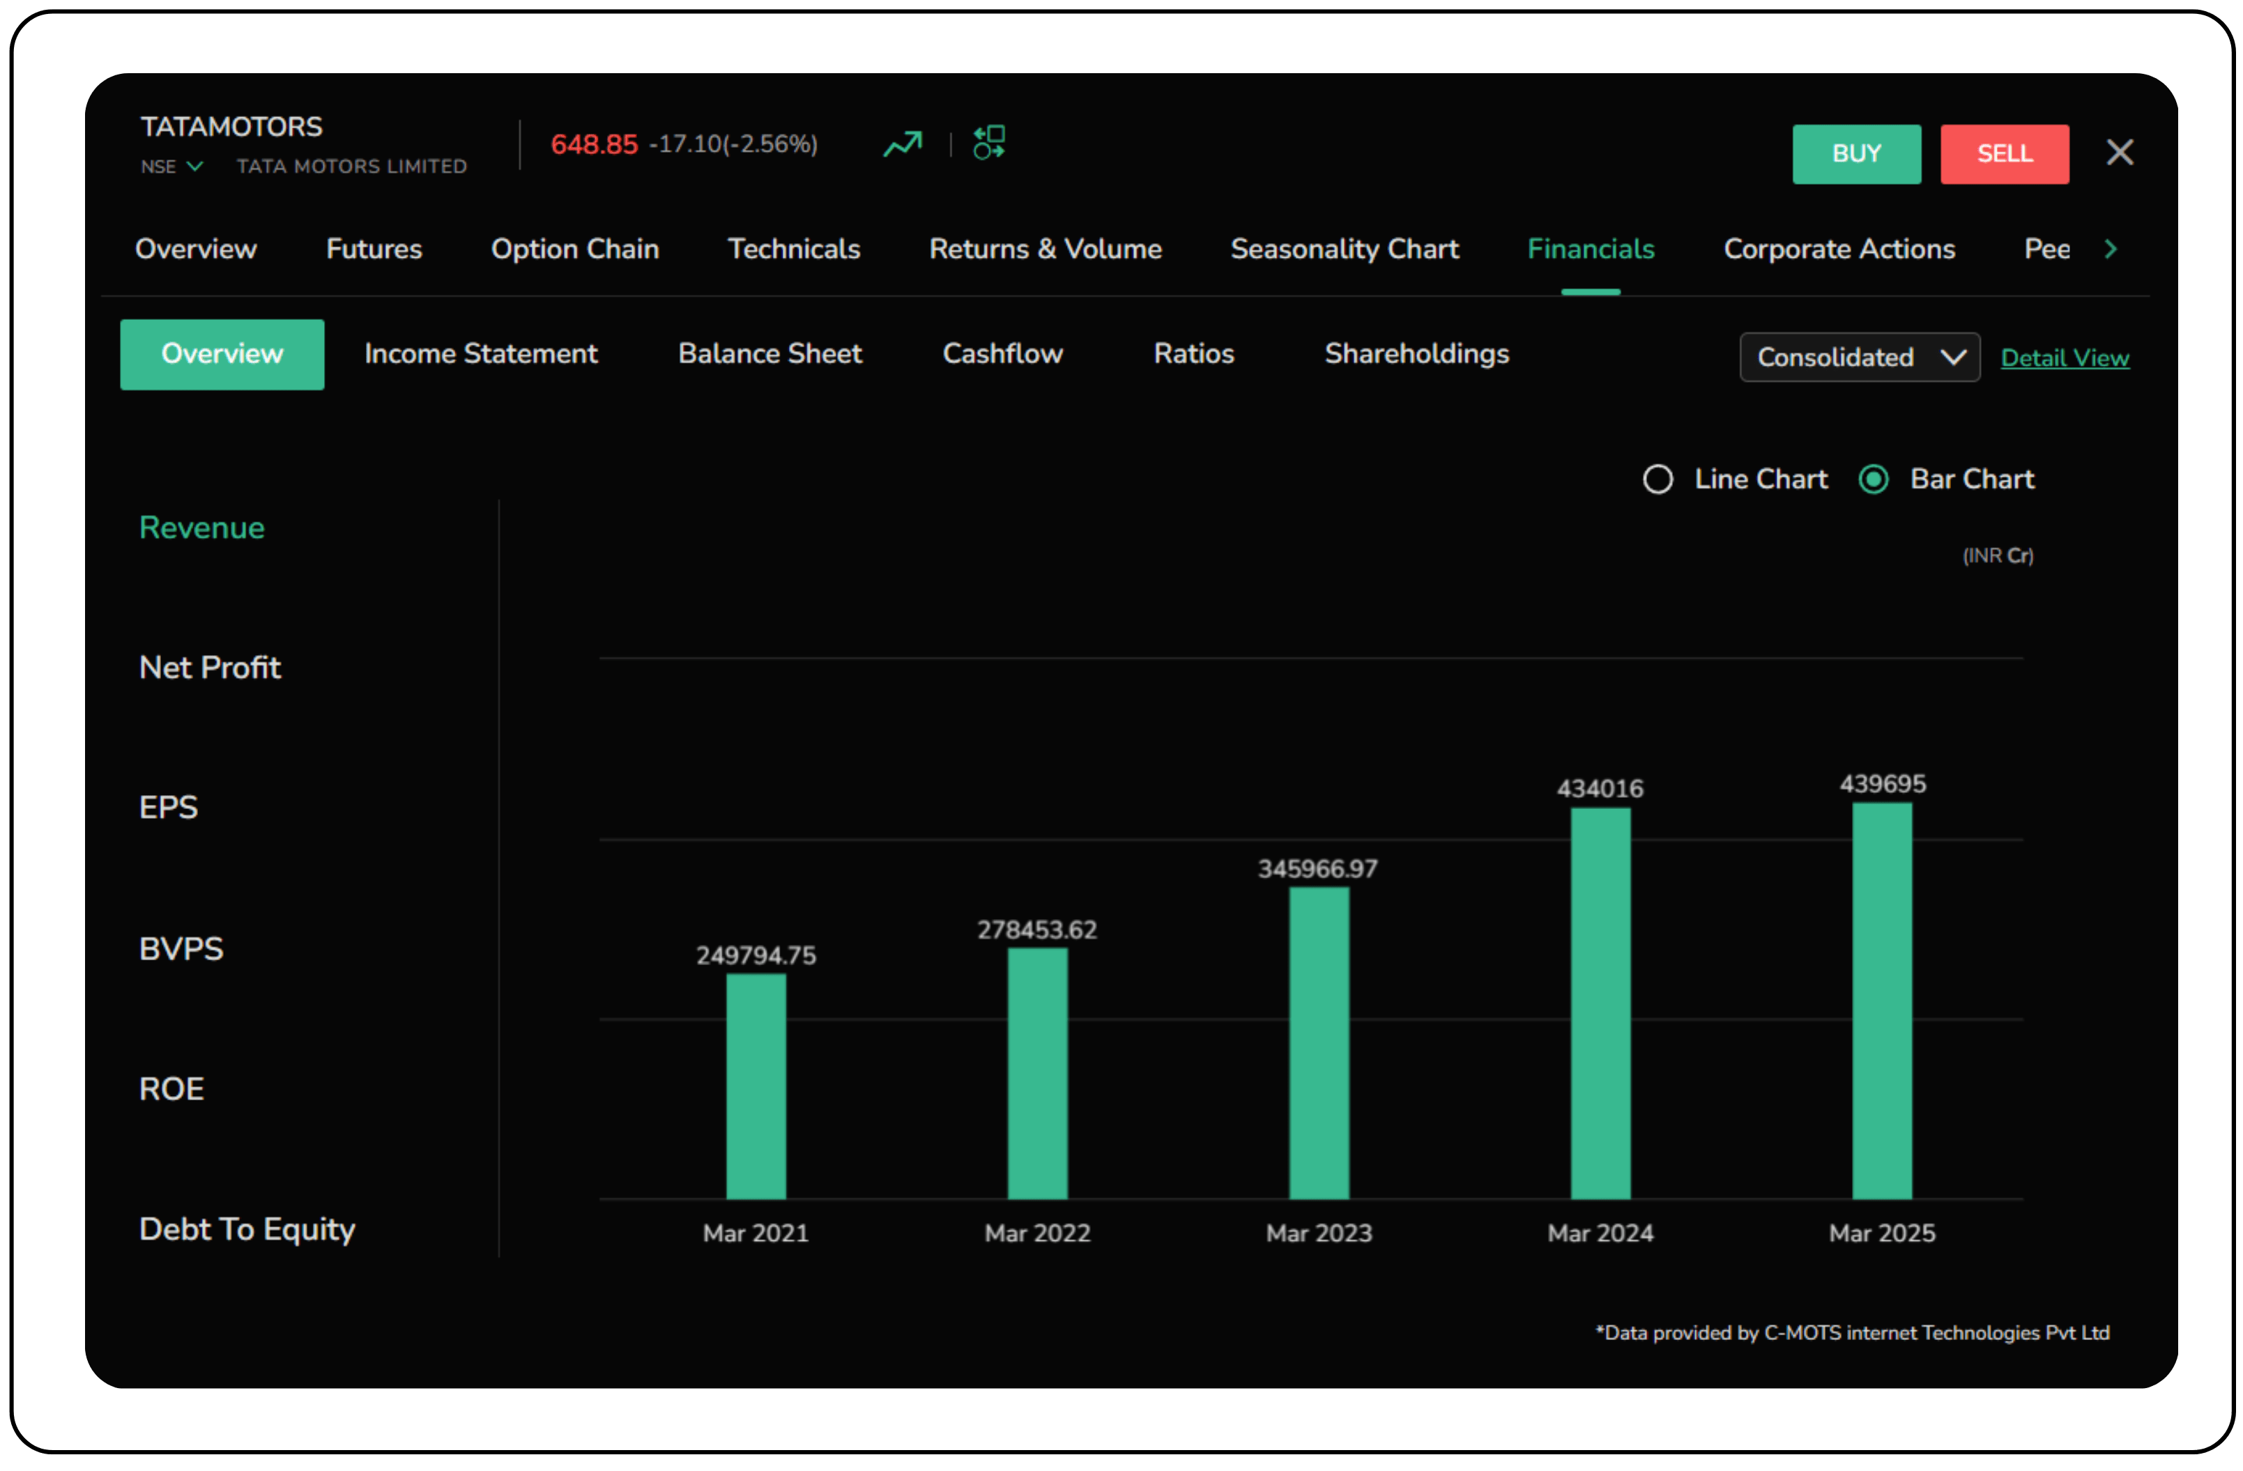2243x1471 pixels.
Task: Click the add-to-watchlist widget icon
Action: tap(988, 144)
